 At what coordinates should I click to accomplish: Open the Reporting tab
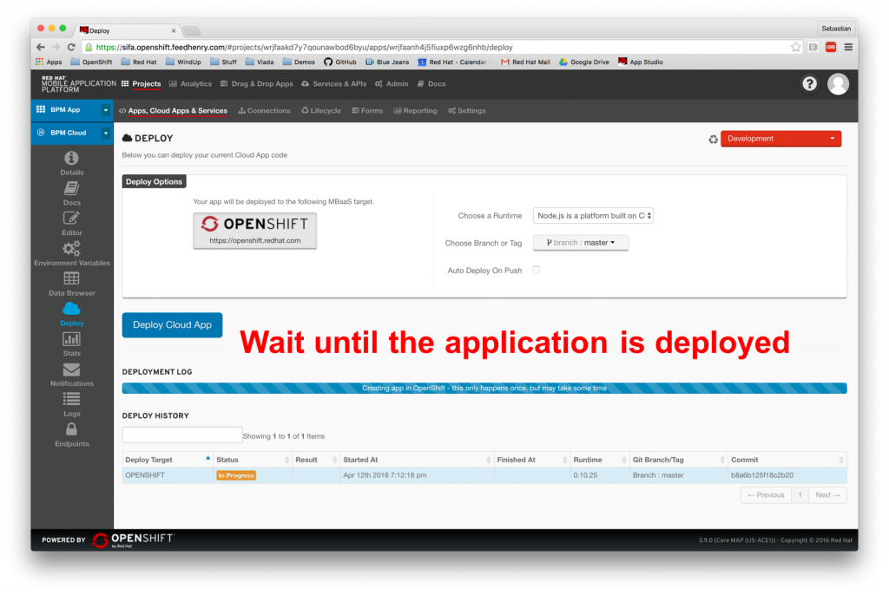click(x=415, y=110)
